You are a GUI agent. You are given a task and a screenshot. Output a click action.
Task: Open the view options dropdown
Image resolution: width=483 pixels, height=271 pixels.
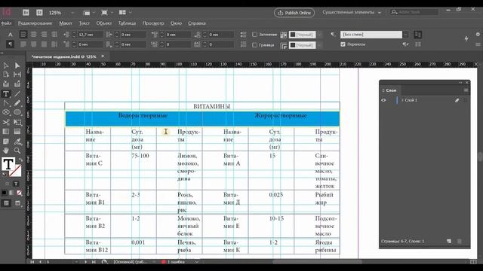(x=88, y=12)
